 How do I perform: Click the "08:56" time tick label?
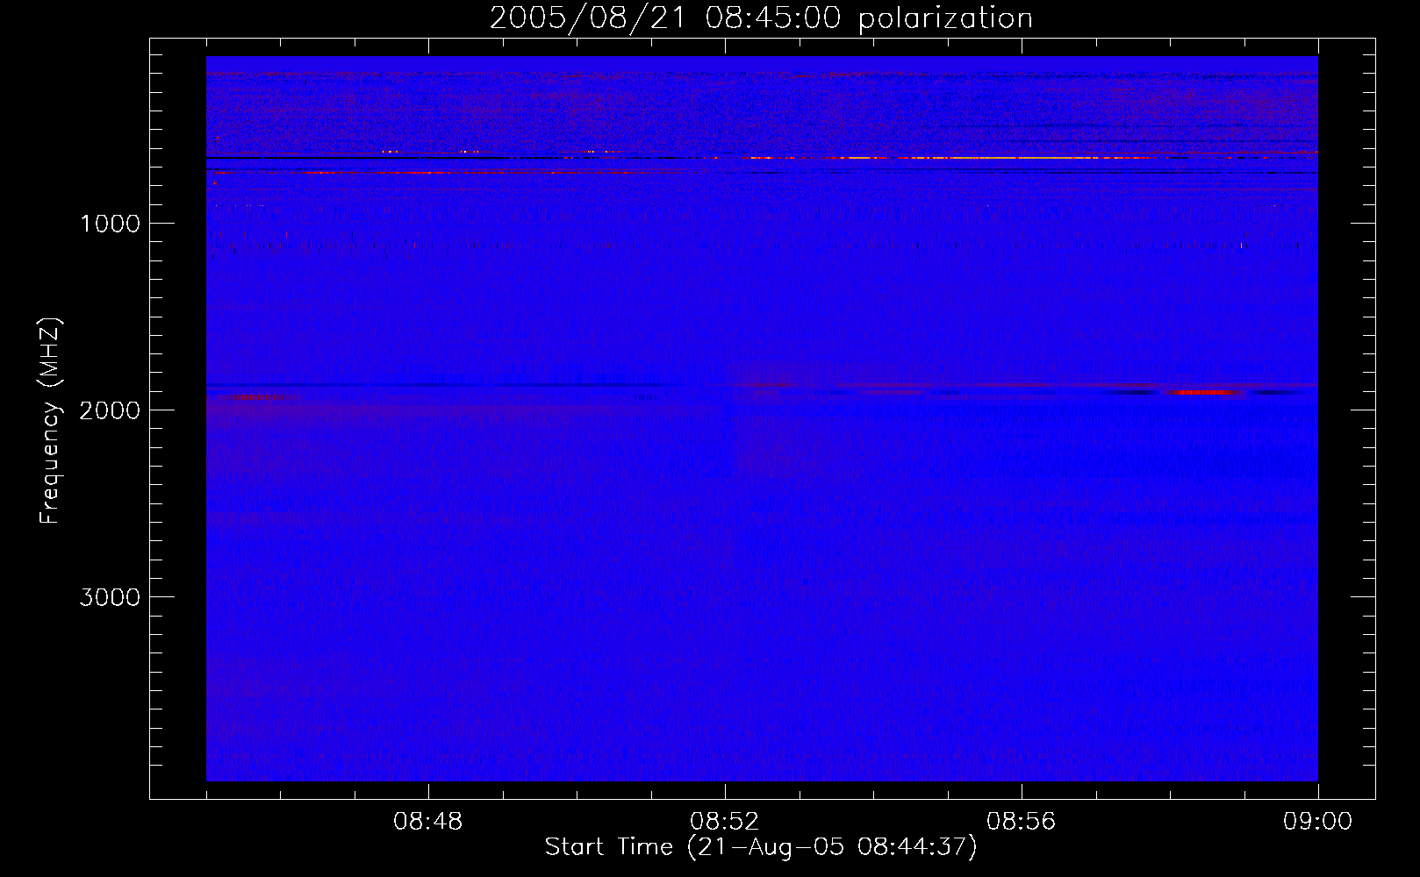tap(1022, 822)
